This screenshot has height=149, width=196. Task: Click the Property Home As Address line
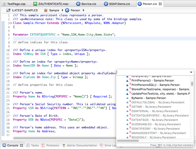[x=34, y=131]
